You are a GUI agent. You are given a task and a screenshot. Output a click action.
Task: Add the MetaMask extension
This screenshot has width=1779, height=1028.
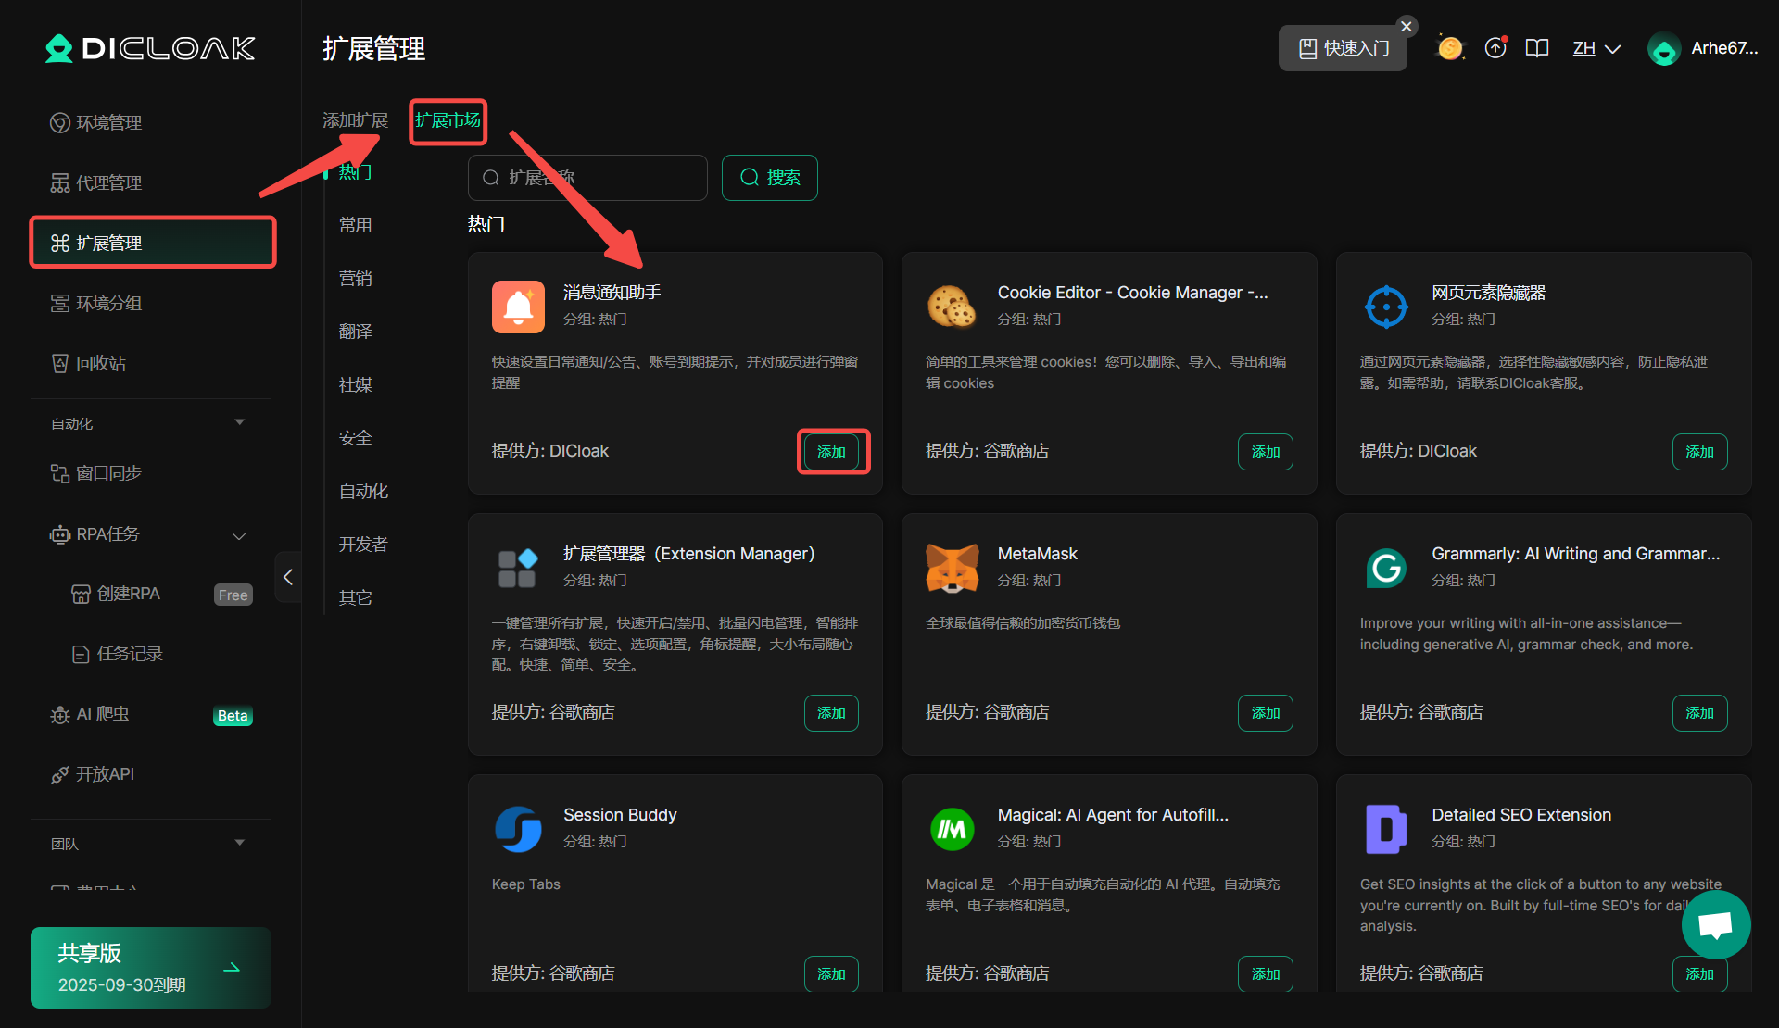pos(1266,712)
